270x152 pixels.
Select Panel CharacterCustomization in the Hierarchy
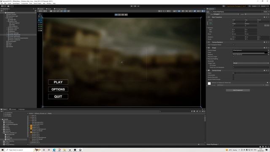[x=19, y=38]
